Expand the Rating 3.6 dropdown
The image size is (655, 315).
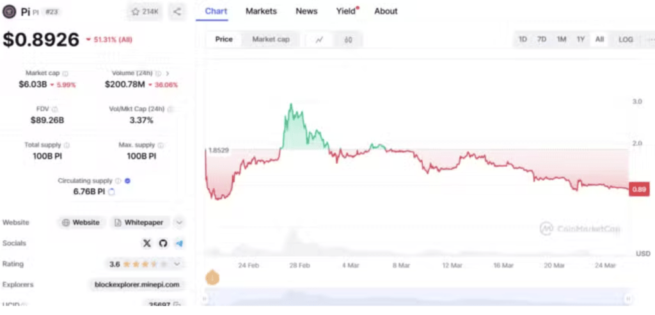pos(177,264)
